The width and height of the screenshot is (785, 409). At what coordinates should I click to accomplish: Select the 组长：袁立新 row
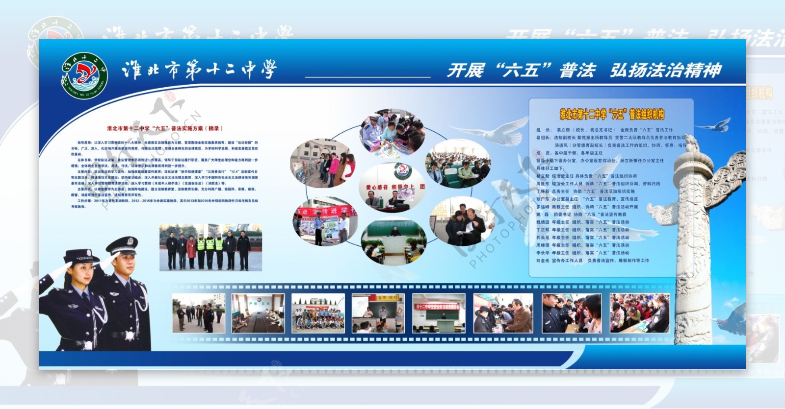(x=604, y=130)
